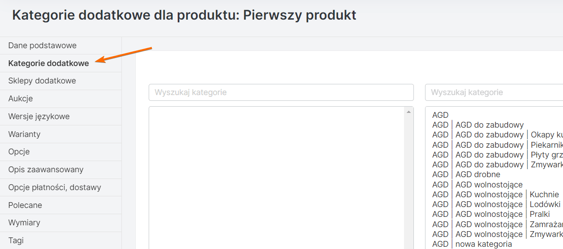Switch to Wersje językowe
The height and width of the screenshot is (249, 563).
pos(39,116)
